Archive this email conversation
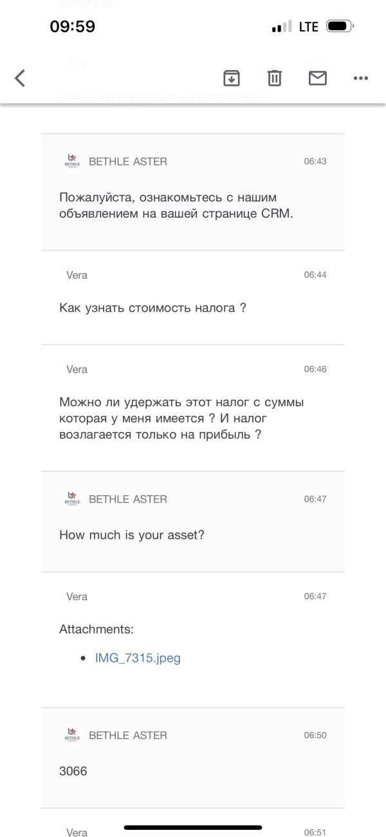 pos(232,79)
